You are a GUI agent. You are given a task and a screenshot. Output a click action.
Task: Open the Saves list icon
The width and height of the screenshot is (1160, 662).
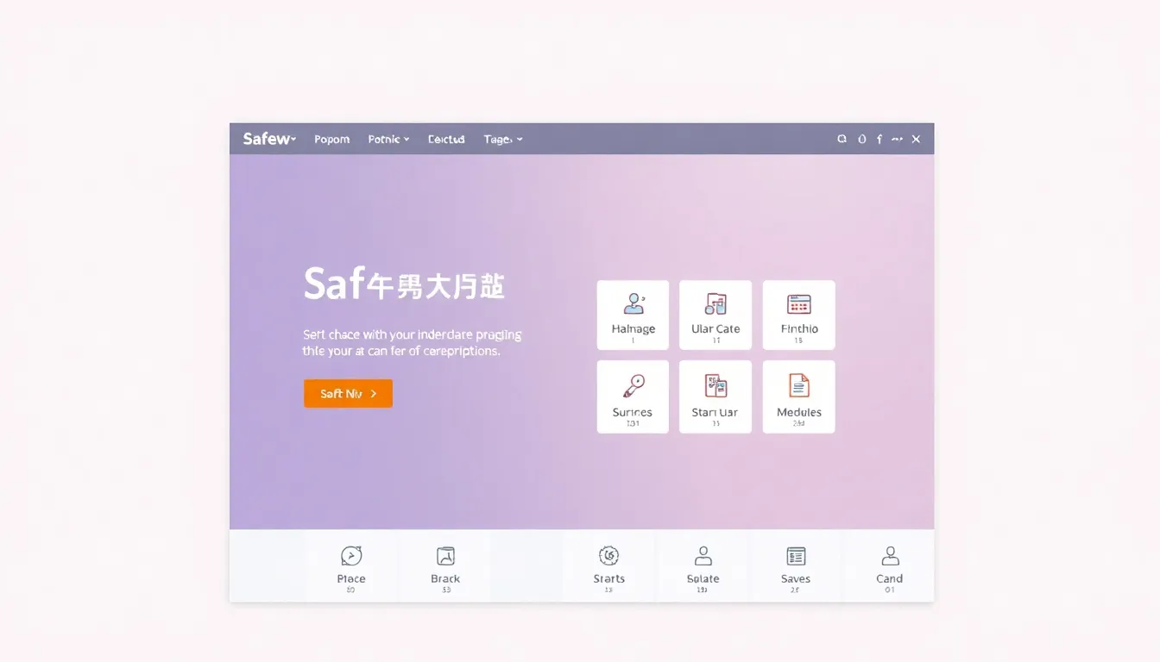pyautogui.click(x=796, y=556)
